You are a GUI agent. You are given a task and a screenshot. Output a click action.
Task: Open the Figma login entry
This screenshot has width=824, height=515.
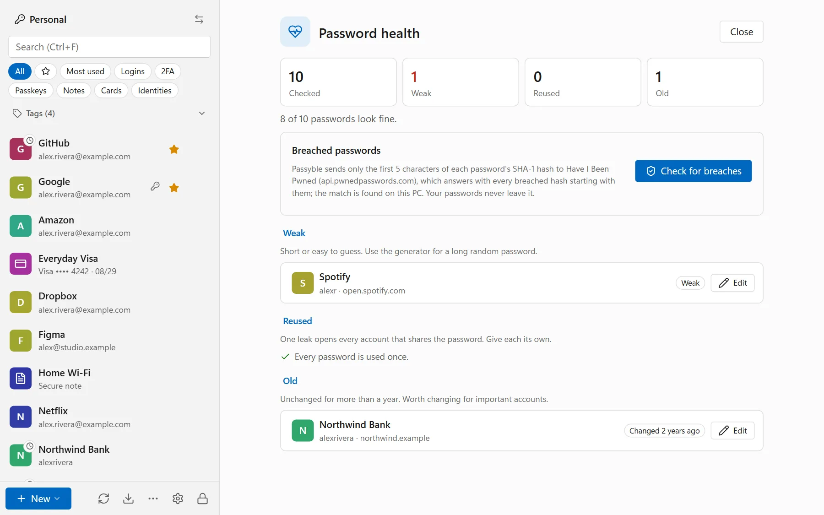click(x=109, y=341)
